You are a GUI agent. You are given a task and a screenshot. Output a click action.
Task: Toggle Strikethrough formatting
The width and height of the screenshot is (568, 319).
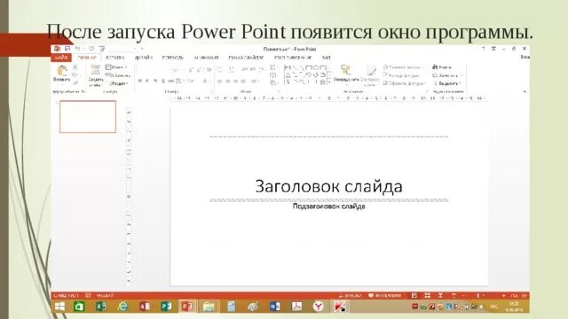coord(171,81)
